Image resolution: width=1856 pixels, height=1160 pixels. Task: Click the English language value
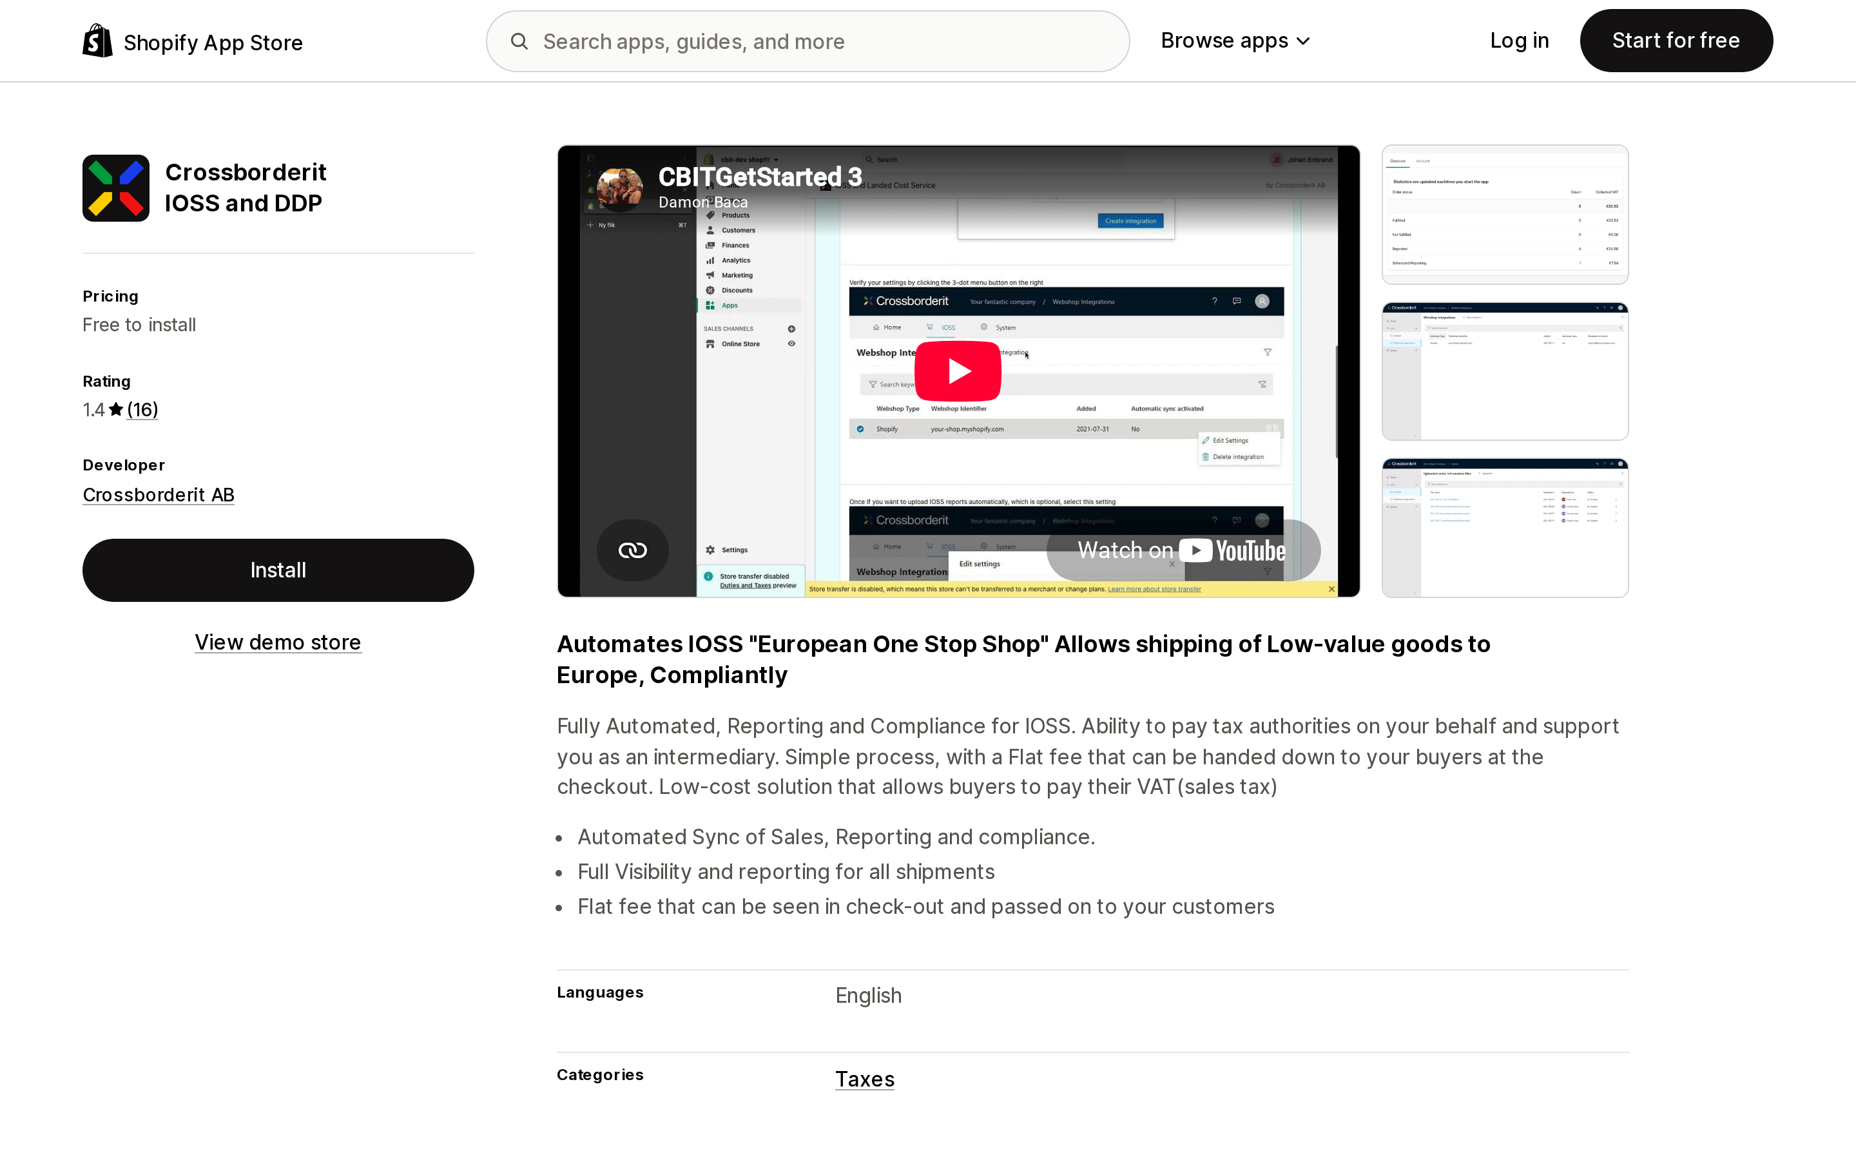(868, 995)
